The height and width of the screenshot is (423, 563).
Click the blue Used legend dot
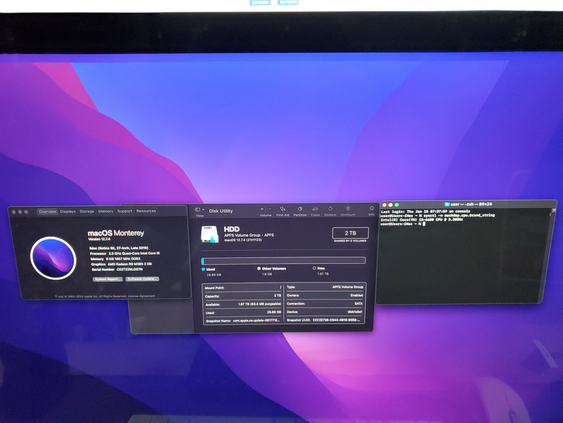(x=203, y=269)
